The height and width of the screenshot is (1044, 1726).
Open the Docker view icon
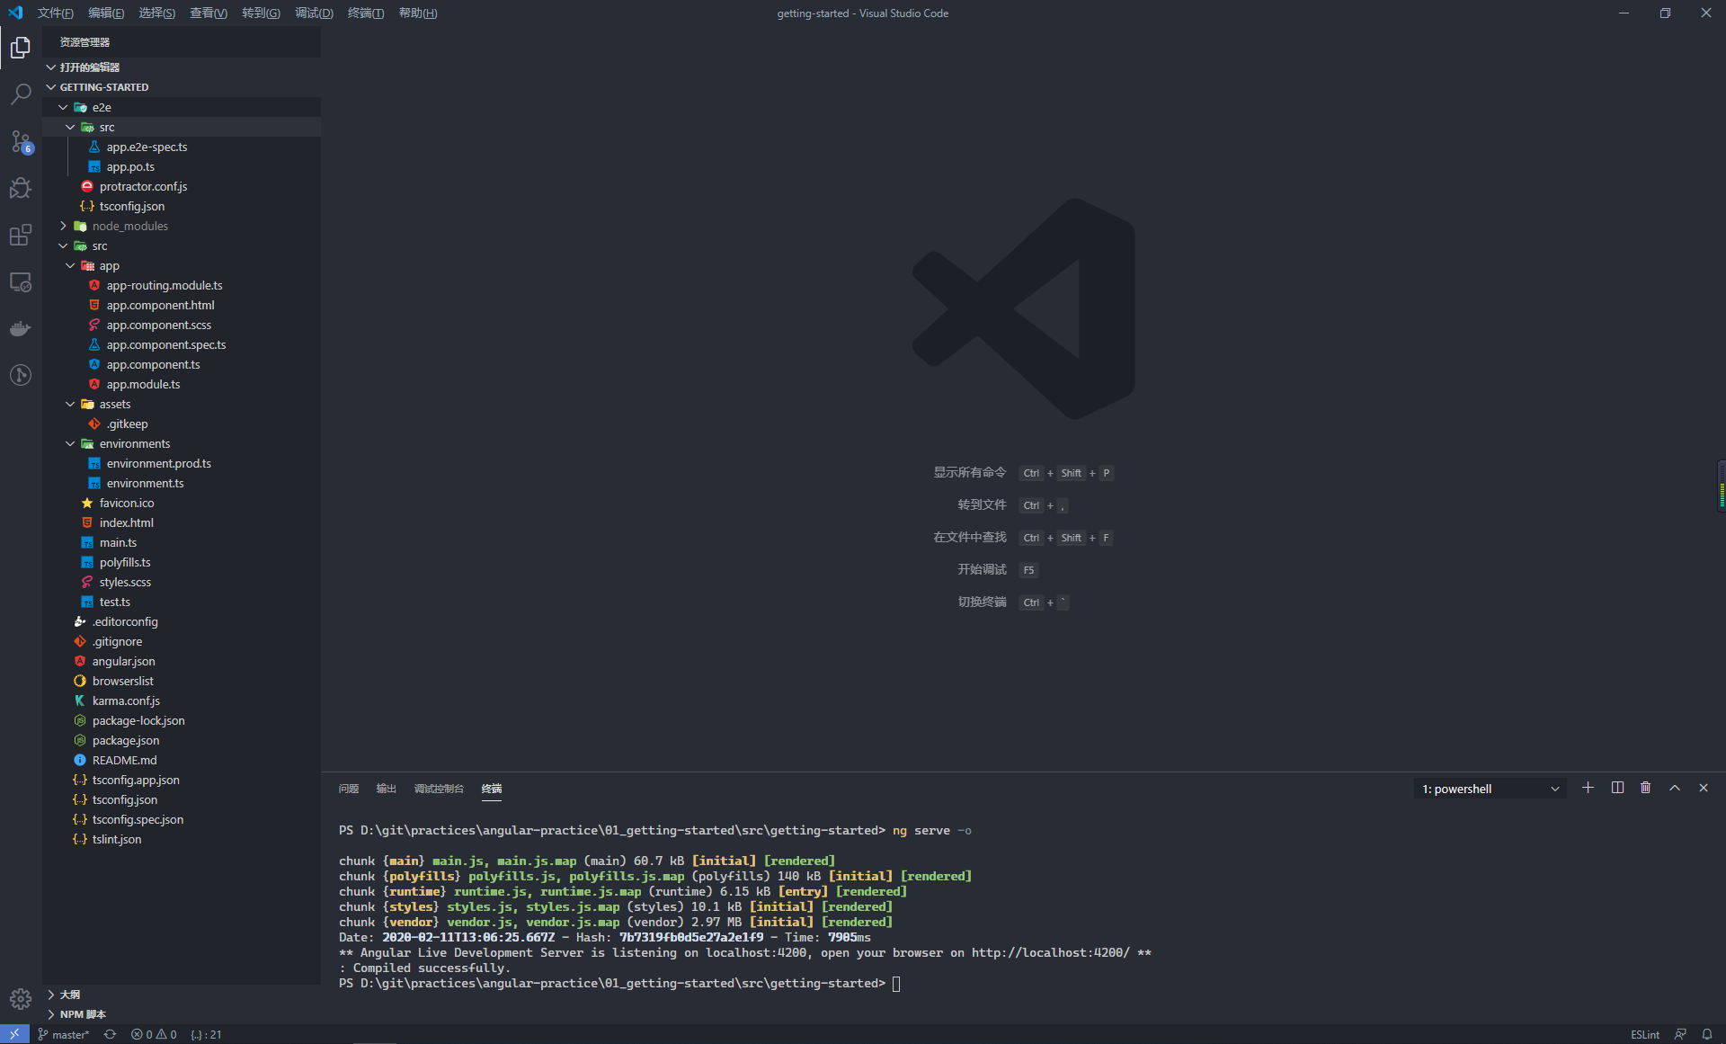(x=21, y=328)
